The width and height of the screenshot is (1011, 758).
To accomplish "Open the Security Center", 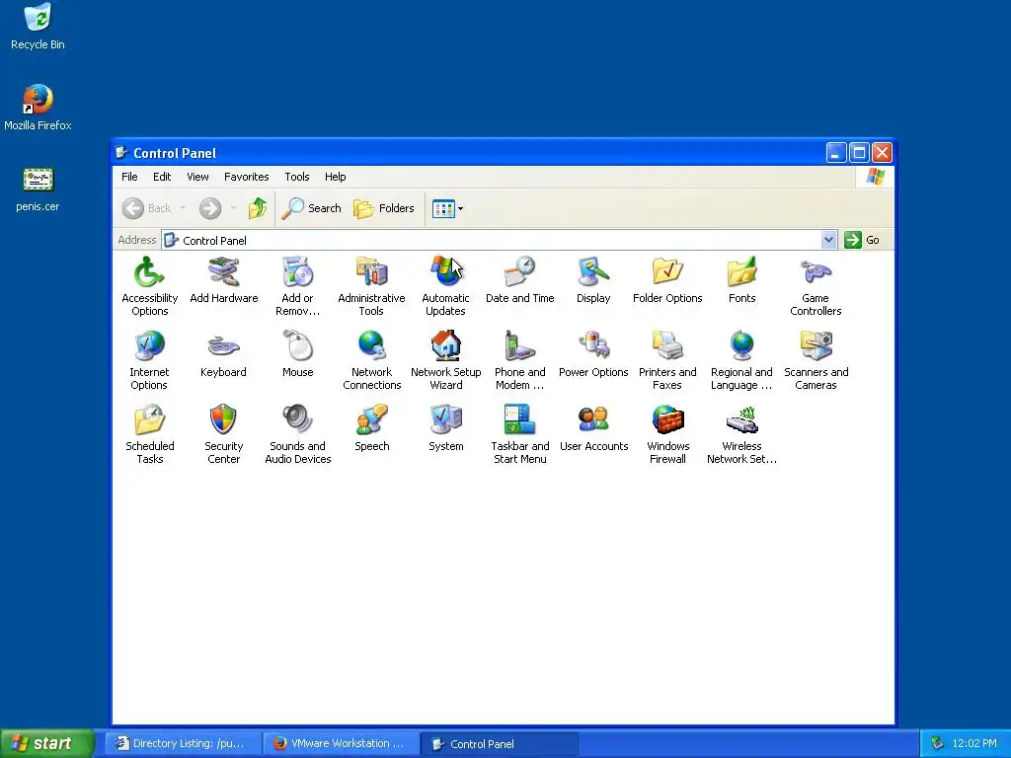I will coord(223,434).
